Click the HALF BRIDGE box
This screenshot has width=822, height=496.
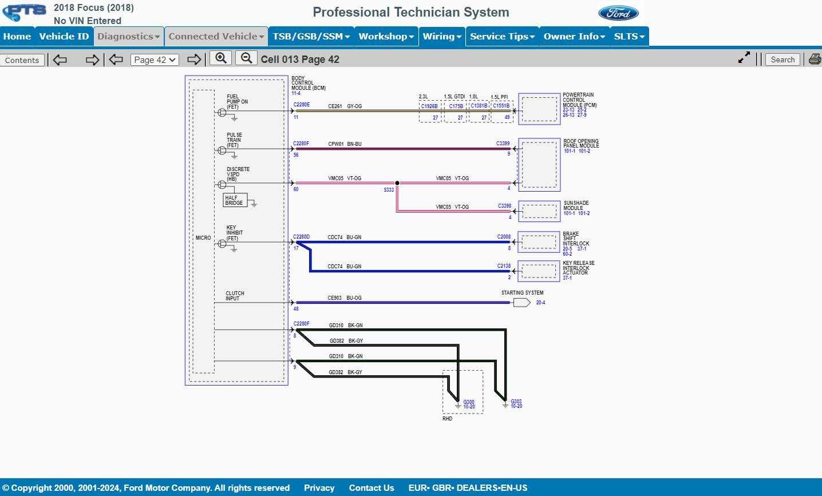click(235, 200)
